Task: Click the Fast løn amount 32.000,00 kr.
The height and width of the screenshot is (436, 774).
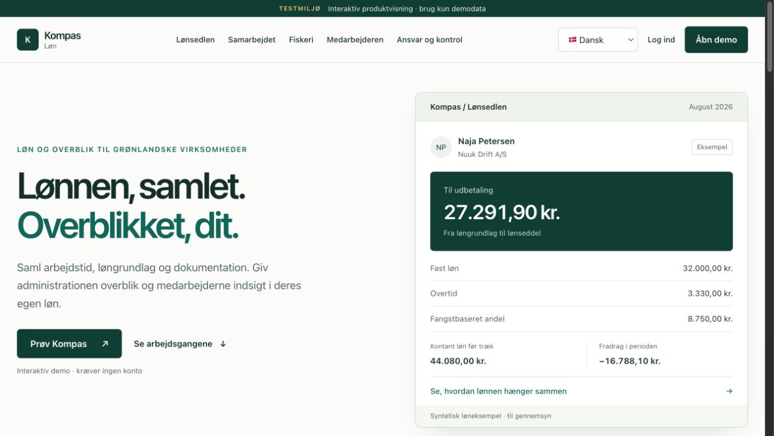Action: point(707,268)
